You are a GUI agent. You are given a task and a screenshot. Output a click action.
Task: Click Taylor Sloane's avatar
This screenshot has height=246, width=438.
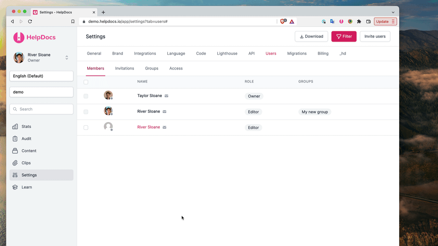[108, 95]
